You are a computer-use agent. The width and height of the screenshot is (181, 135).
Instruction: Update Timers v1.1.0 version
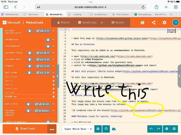click(43, 66)
